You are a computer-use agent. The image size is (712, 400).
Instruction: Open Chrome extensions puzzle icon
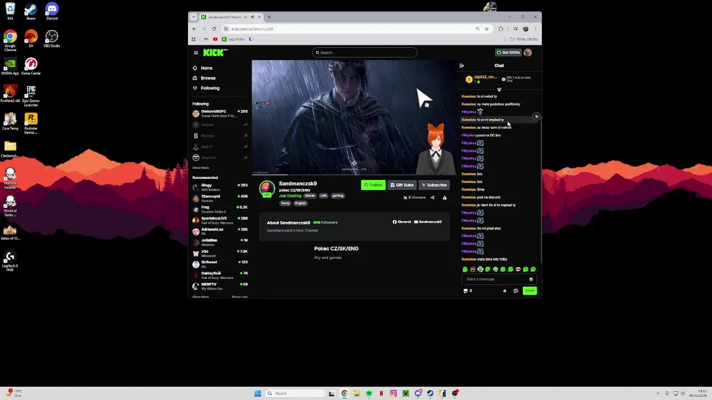coord(501,29)
